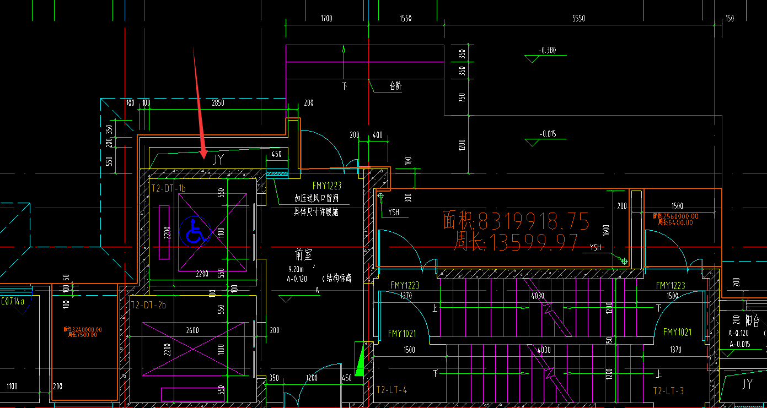Click the A-0.120 elevation in 前室
The width and height of the screenshot is (767, 408).
coord(297,279)
